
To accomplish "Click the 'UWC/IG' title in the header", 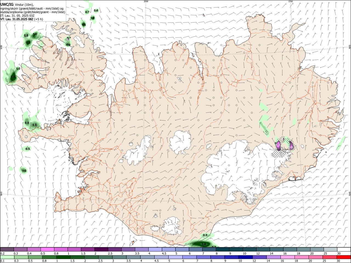I will coord(7,4).
